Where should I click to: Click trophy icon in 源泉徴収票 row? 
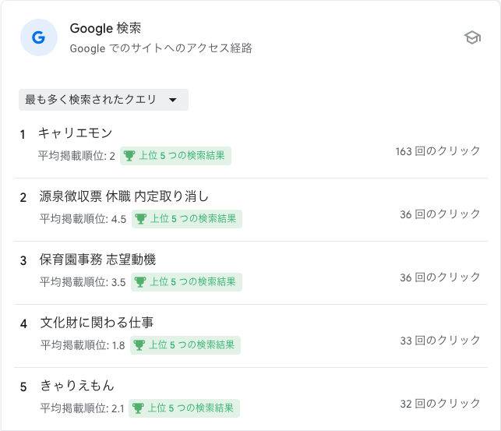(x=140, y=219)
